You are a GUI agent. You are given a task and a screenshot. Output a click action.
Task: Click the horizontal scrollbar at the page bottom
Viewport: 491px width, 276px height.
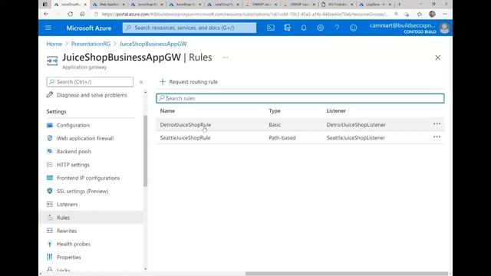[347, 274]
